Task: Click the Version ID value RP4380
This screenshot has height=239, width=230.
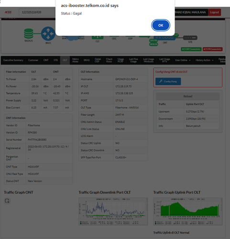Action: click(33, 132)
